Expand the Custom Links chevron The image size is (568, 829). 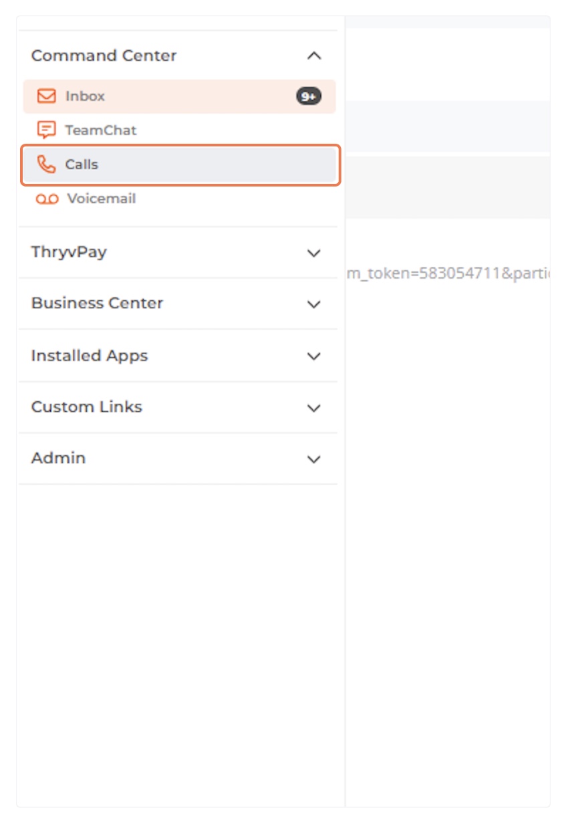(x=314, y=408)
